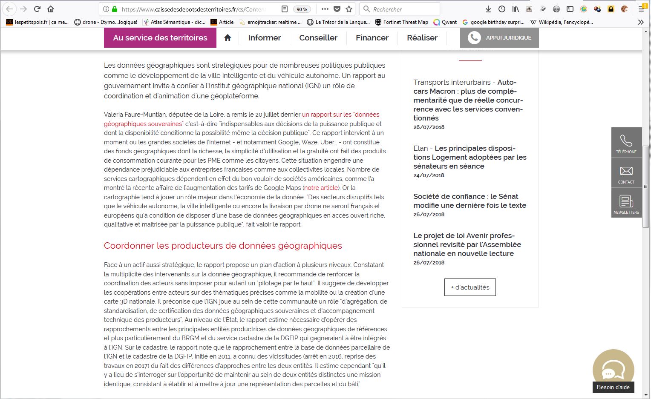Reload the current page

coord(37,9)
